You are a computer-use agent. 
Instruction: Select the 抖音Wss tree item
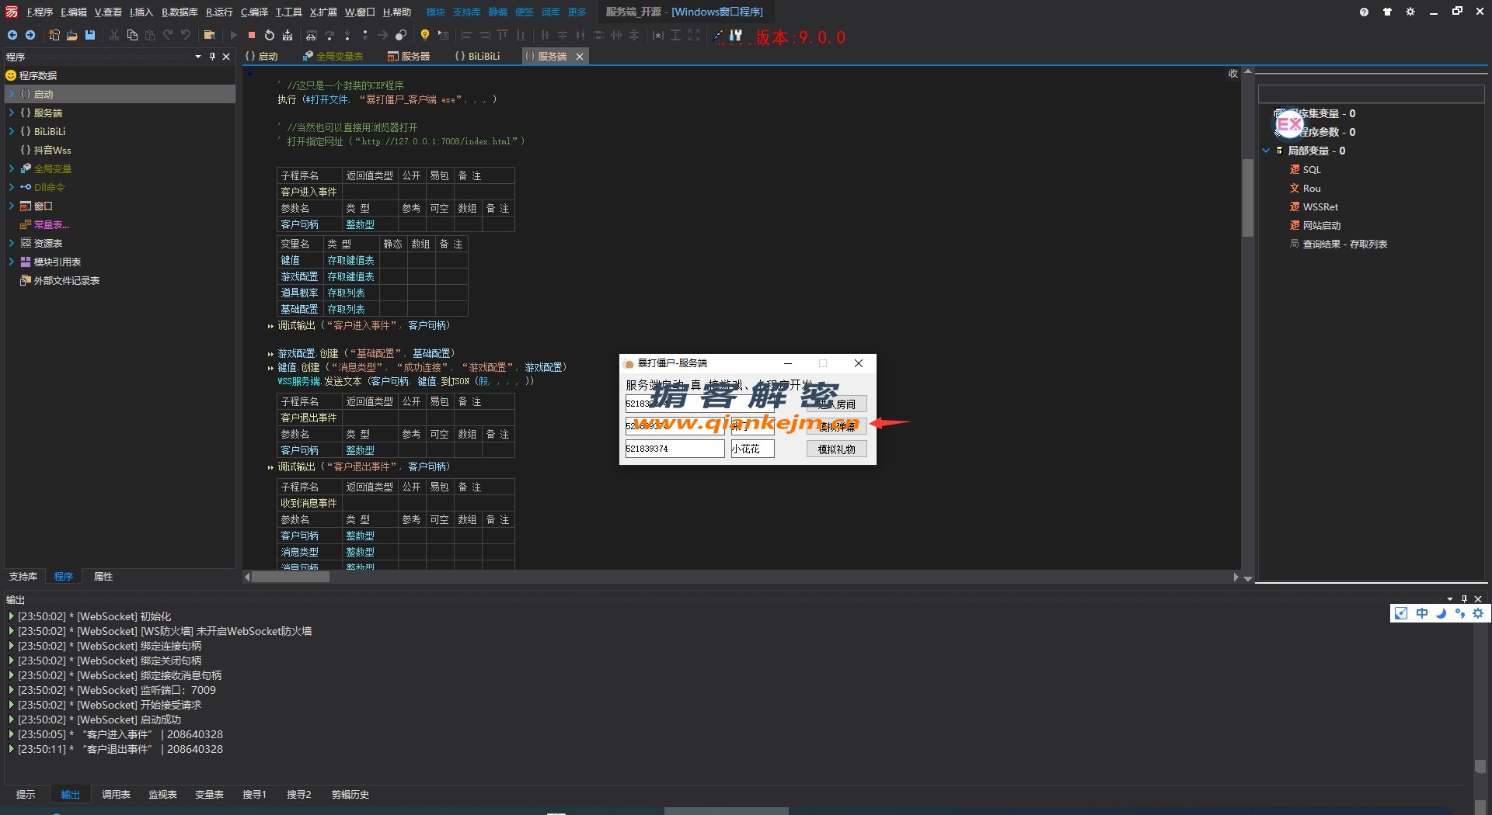51,150
